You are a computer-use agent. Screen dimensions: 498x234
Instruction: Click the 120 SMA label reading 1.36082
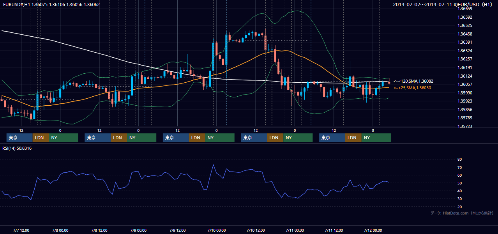click(x=413, y=81)
